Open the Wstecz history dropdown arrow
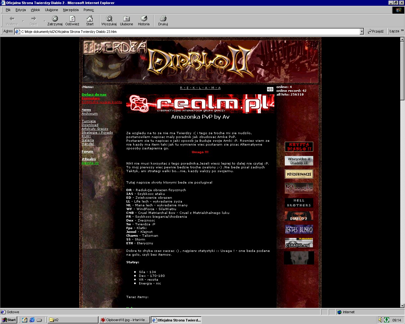Viewport: 405px width, 324px height. pos(23,21)
